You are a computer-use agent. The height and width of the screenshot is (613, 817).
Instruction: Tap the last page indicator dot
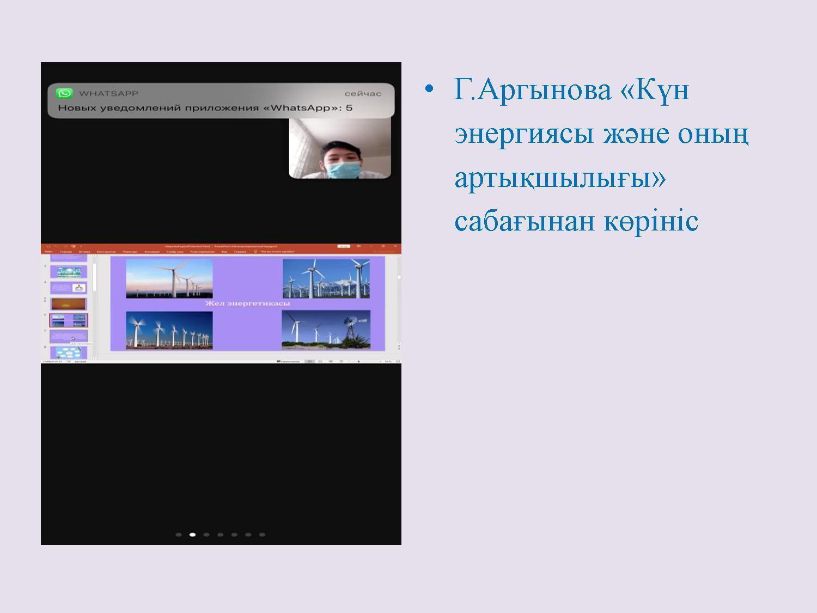[262, 535]
